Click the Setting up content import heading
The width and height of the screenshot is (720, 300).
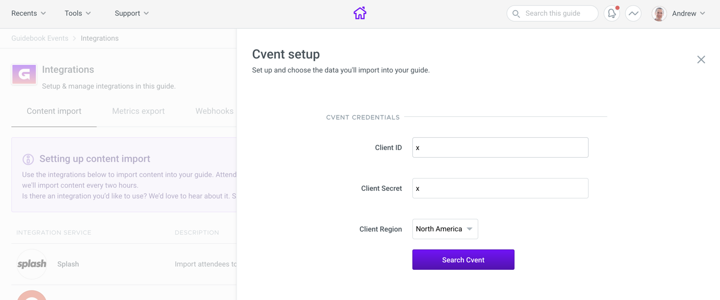[95, 159]
